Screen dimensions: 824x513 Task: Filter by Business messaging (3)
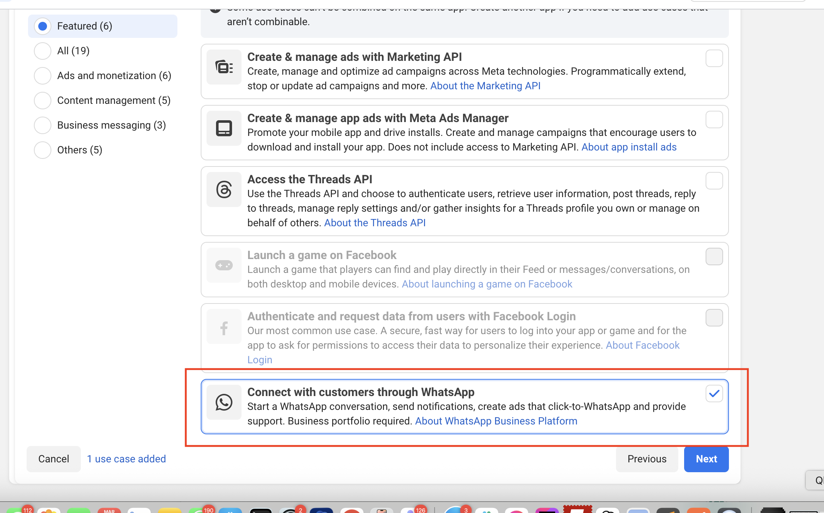100,125
